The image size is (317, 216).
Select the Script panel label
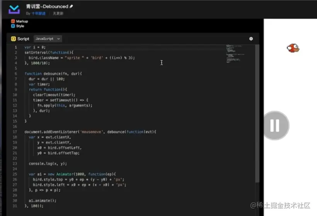coord(23,39)
